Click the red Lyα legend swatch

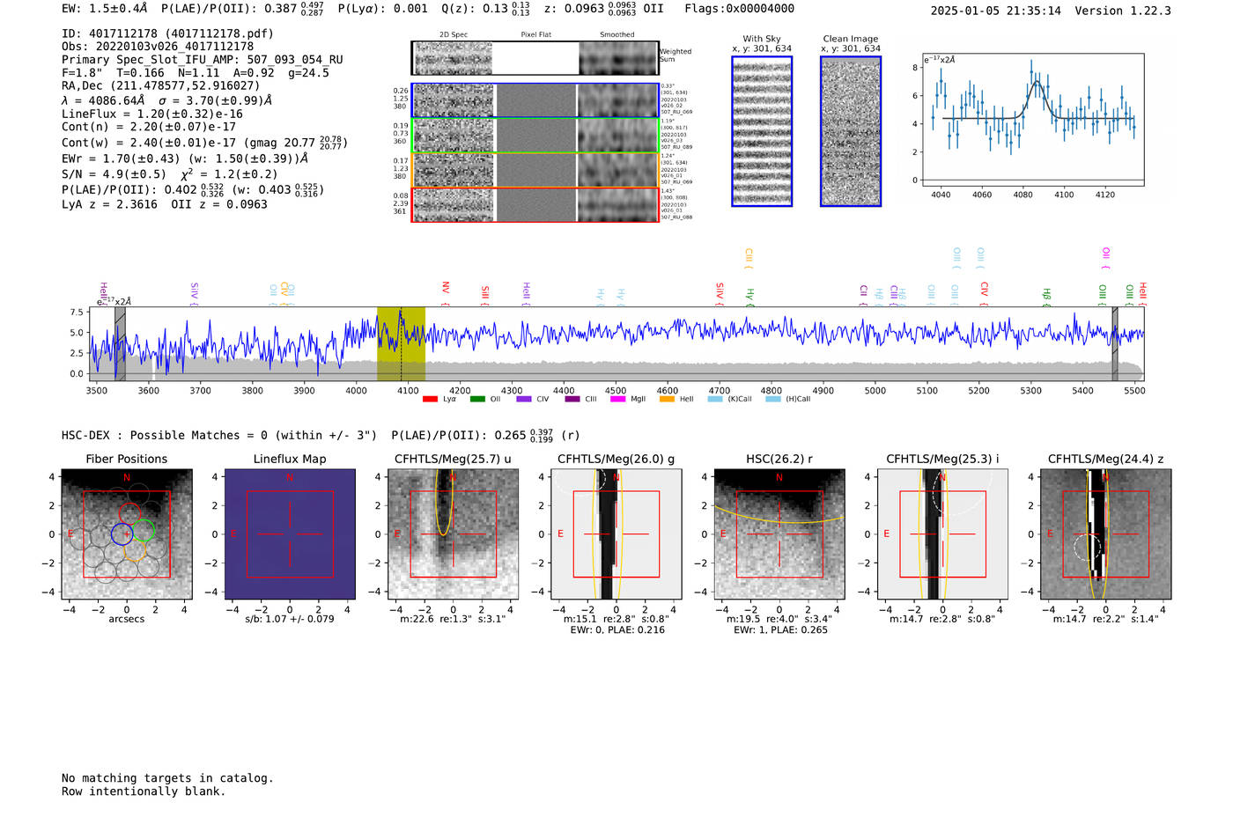coord(430,399)
